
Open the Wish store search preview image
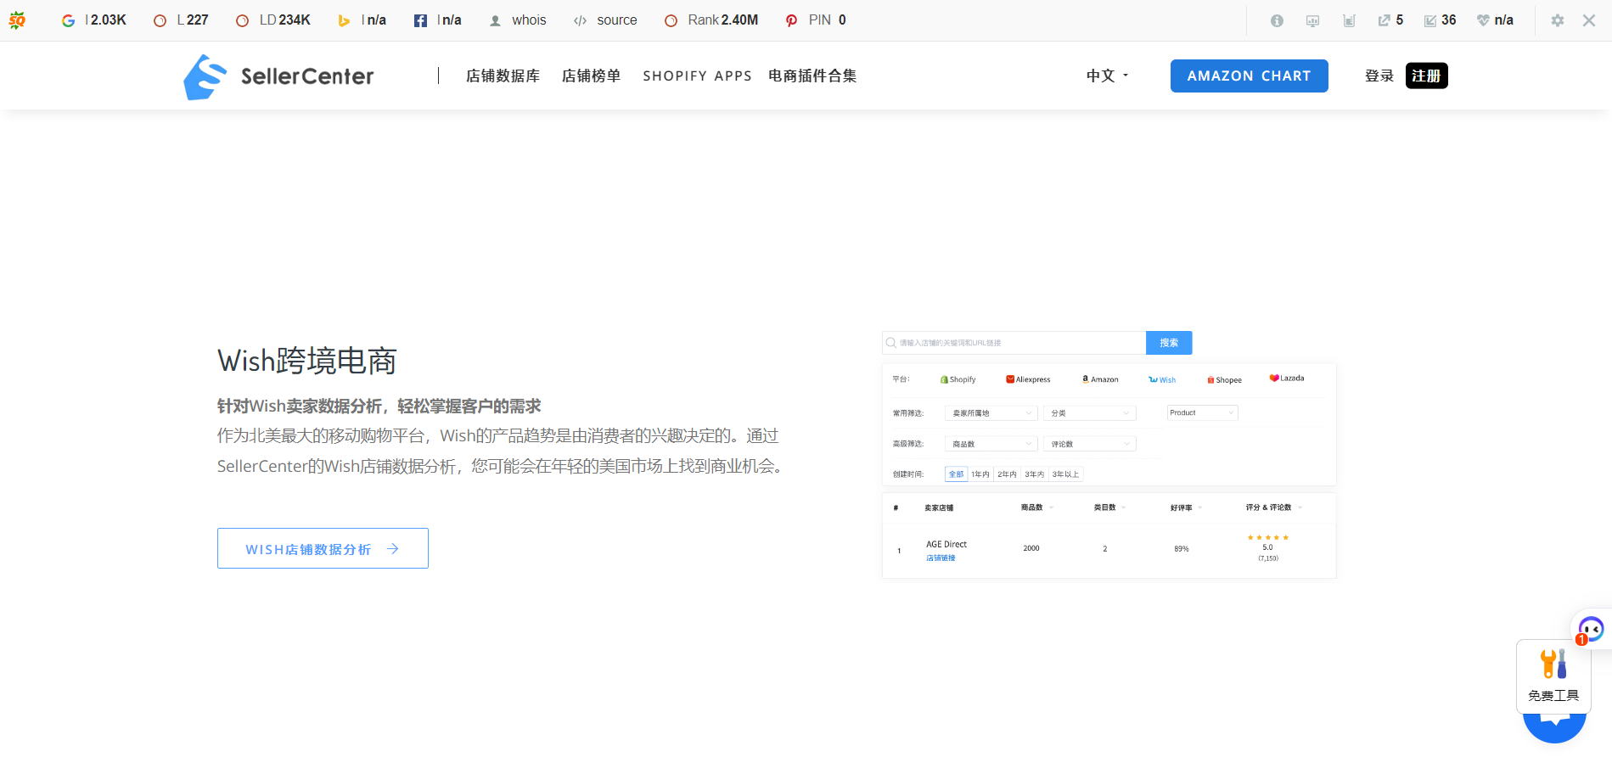coord(1109,455)
